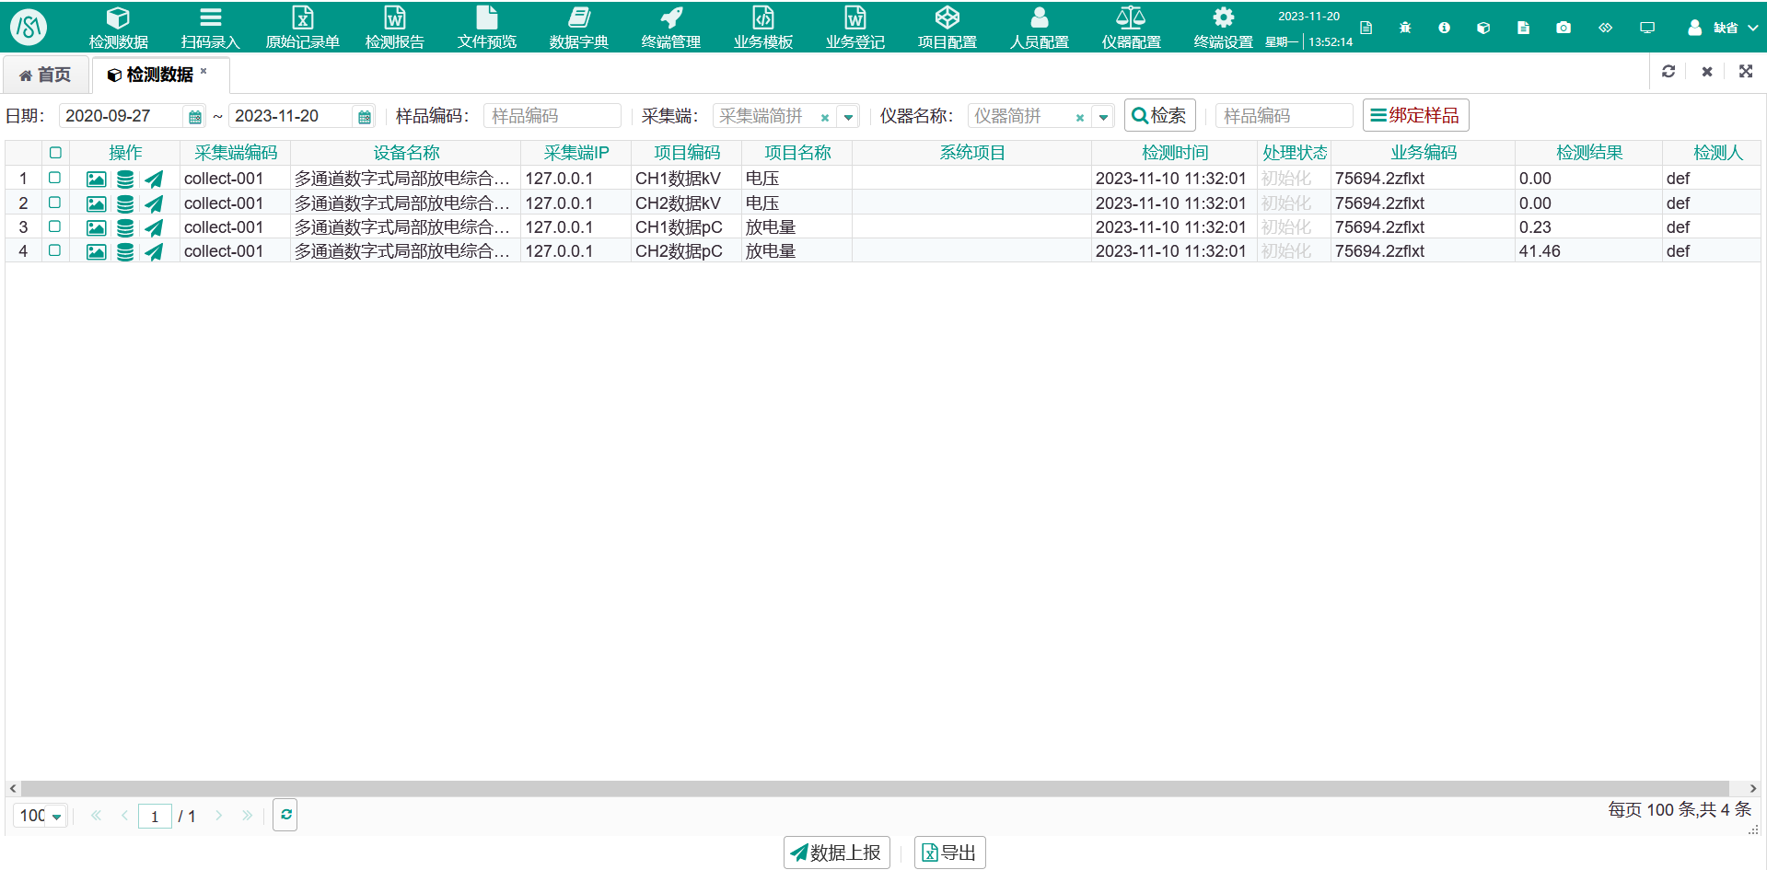The height and width of the screenshot is (870, 1767).
Task: Go to the next page arrow
Action: point(218,816)
